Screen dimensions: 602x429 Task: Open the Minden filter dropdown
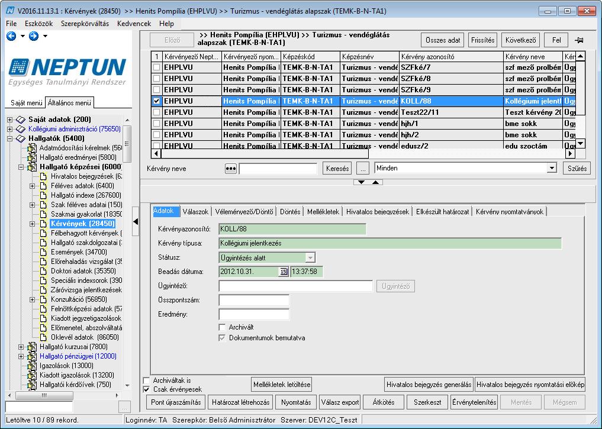552,168
